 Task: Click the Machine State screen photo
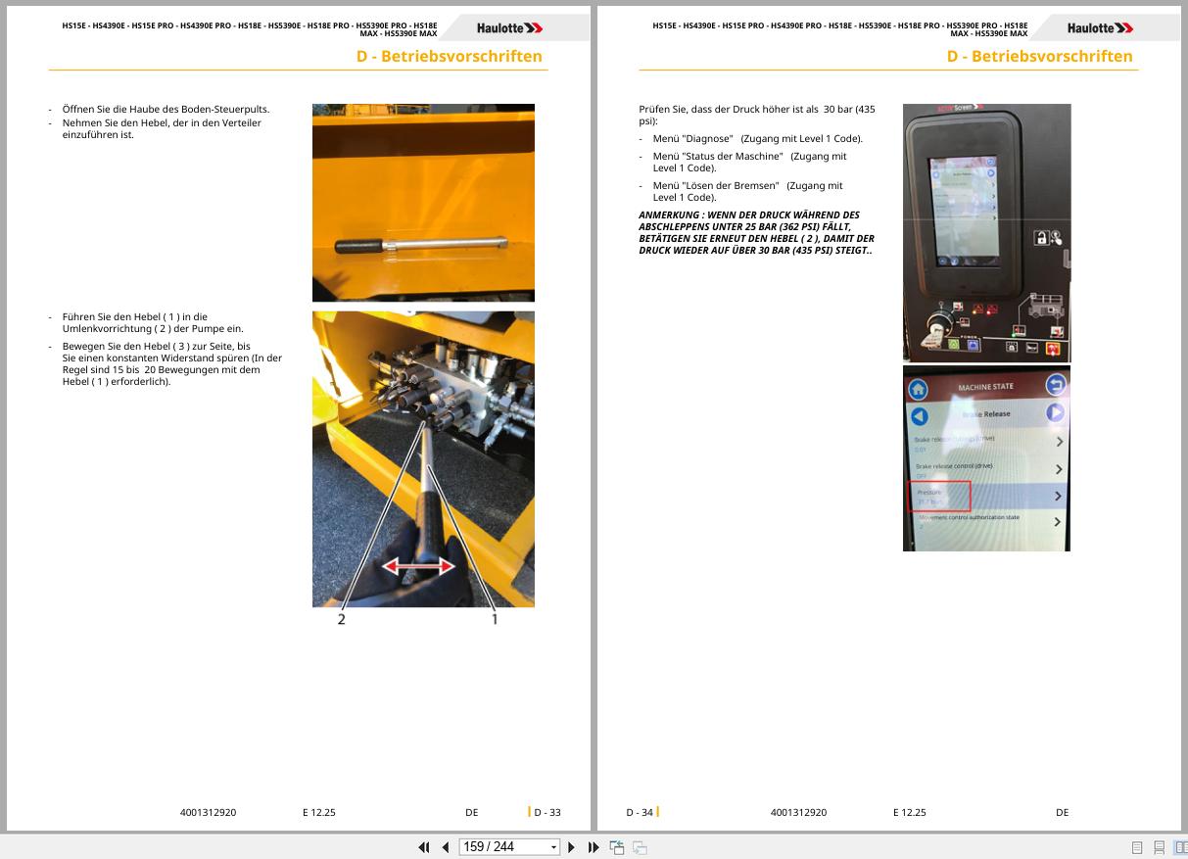click(x=986, y=458)
